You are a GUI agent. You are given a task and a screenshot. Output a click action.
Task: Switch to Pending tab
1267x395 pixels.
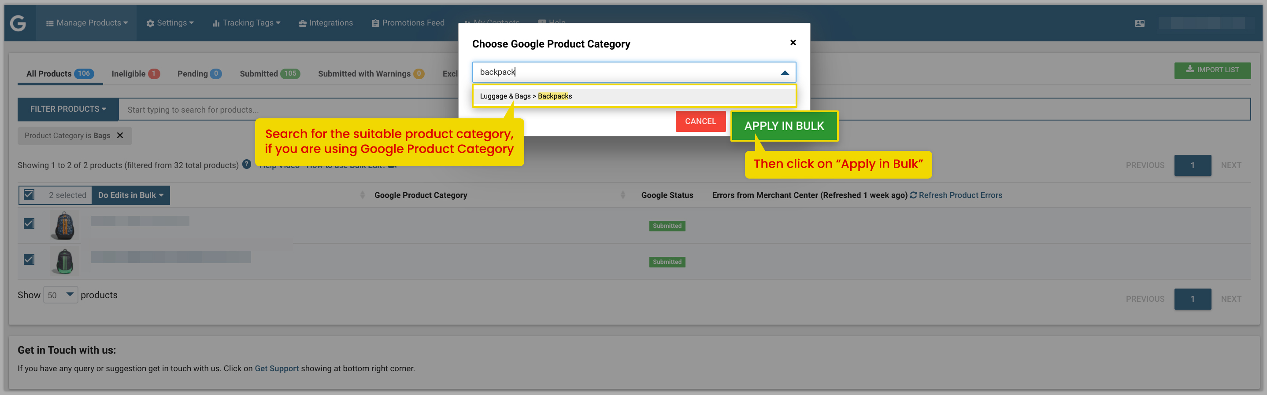[199, 74]
